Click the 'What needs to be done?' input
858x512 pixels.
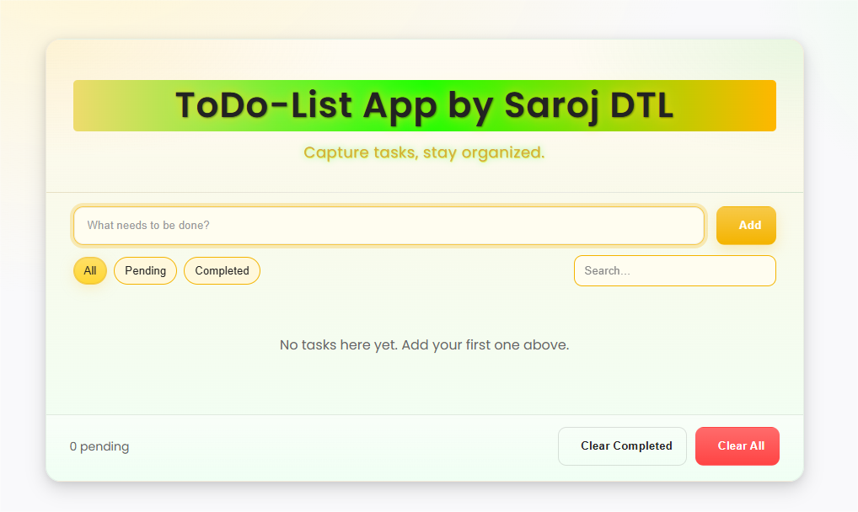[x=388, y=225]
